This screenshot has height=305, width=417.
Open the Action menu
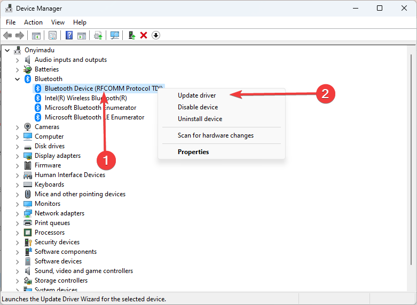pyautogui.click(x=33, y=22)
